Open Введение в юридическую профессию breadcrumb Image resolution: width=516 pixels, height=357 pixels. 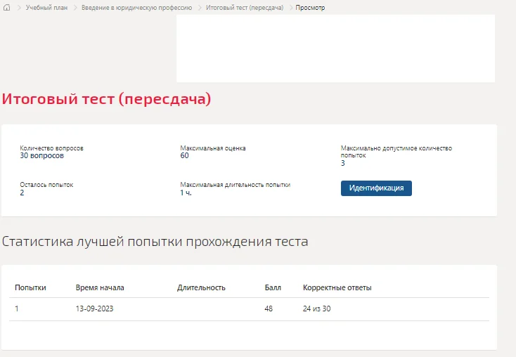click(136, 8)
